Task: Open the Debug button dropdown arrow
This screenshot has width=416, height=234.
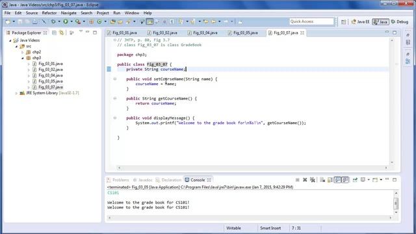Action: coord(59,21)
